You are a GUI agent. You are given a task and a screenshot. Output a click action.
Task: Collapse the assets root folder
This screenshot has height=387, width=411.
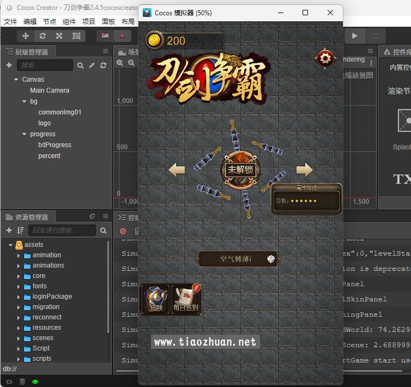[10, 245]
